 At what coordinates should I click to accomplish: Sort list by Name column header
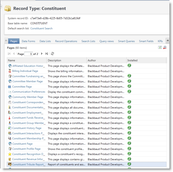coord(12,61)
